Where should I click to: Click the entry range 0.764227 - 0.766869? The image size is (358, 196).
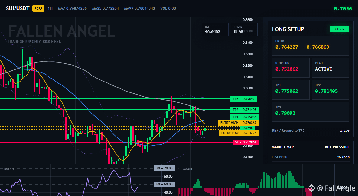pyautogui.click(x=302, y=47)
